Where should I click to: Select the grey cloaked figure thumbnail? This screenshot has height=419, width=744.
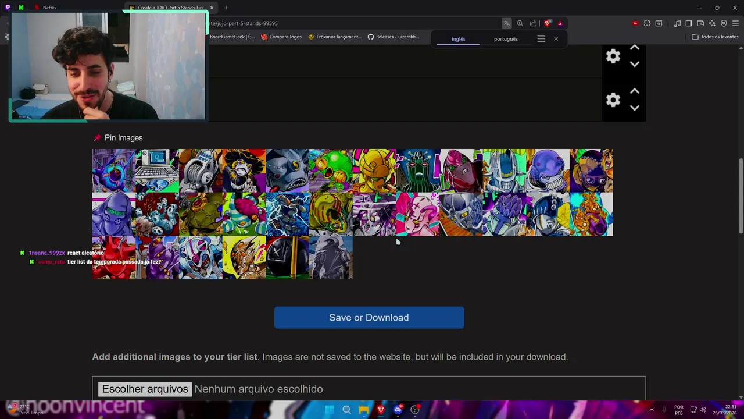pyautogui.click(x=331, y=258)
